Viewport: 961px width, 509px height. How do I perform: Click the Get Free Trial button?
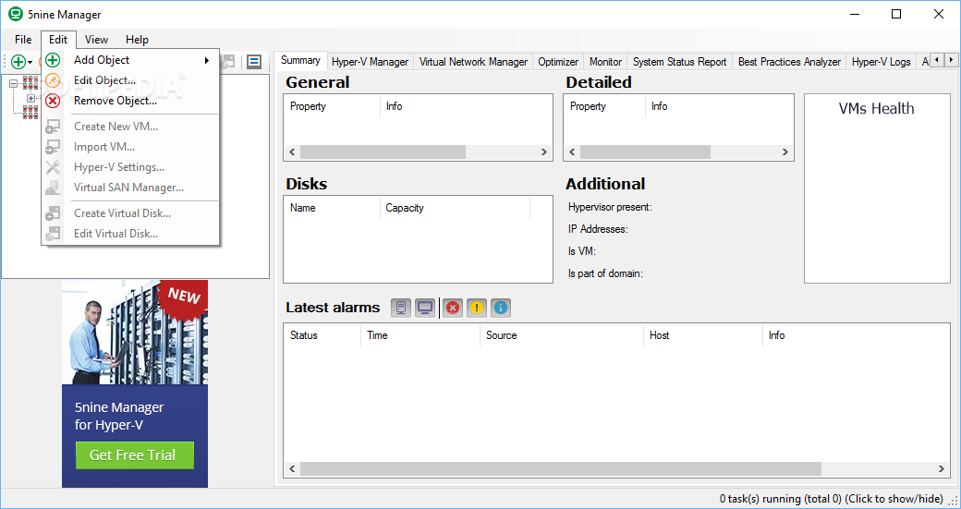[x=135, y=455]
